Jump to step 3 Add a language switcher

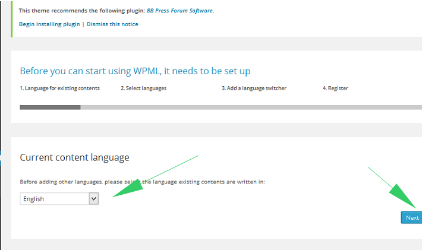pos(254,88)
